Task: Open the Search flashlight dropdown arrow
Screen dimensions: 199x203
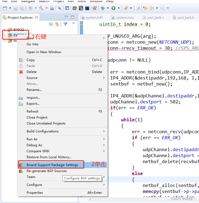Action: (131, 8)
